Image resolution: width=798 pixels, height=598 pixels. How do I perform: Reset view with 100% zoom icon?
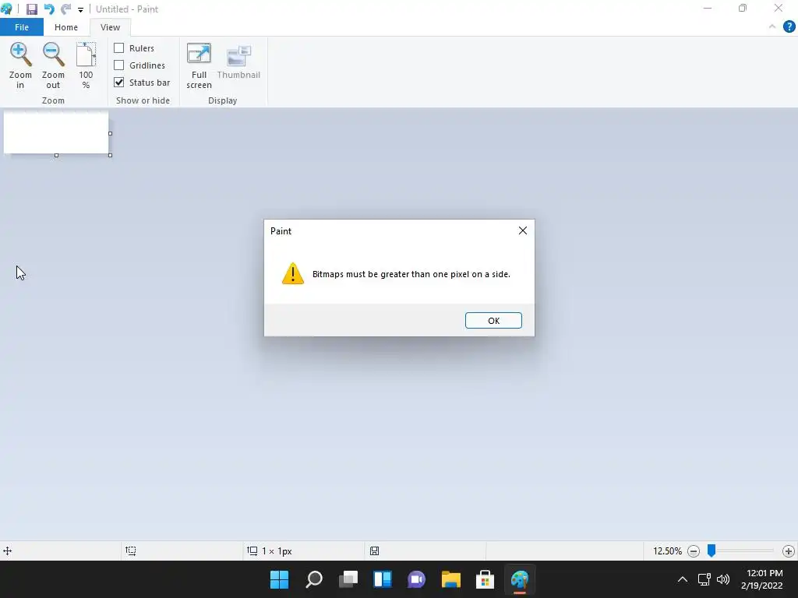coord(86,55)
